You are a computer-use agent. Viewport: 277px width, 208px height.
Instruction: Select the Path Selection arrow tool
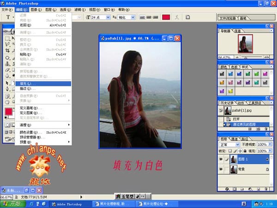click(x=7, y=83)
